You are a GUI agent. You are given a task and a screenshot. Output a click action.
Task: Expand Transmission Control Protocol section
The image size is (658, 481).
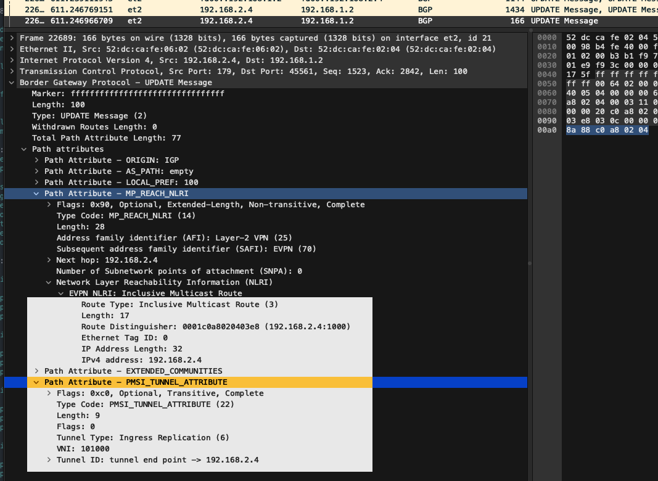[12, 72]
